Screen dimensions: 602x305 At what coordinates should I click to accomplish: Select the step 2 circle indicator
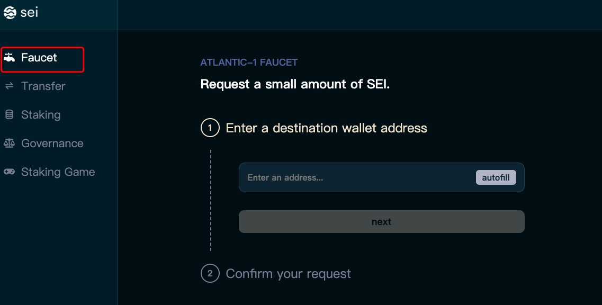pos(210,274)
